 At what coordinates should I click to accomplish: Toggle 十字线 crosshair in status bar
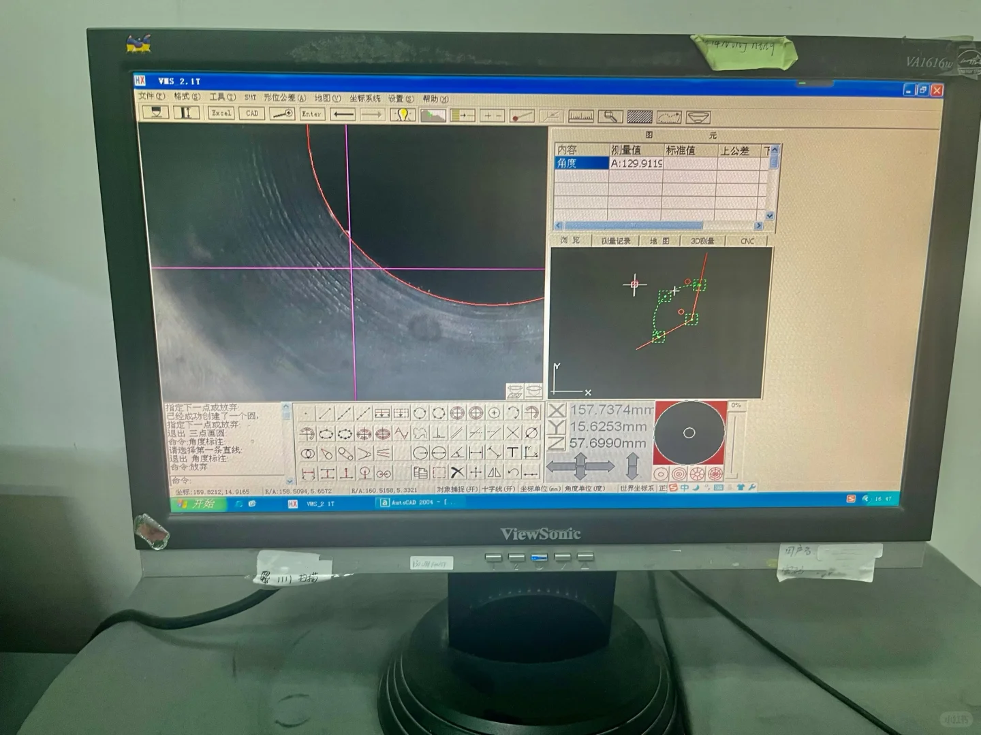tap(498, 489)
